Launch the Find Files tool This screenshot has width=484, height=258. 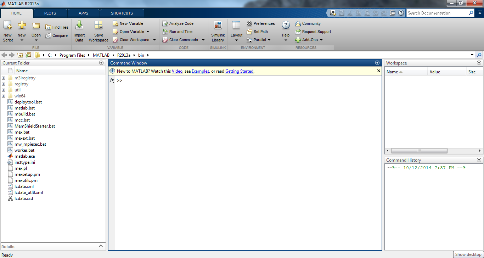tap(57, 27)
